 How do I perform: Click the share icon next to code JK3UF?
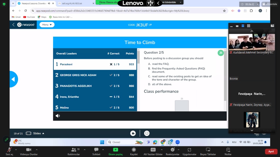pyautogui.click(x=150, y=25)
